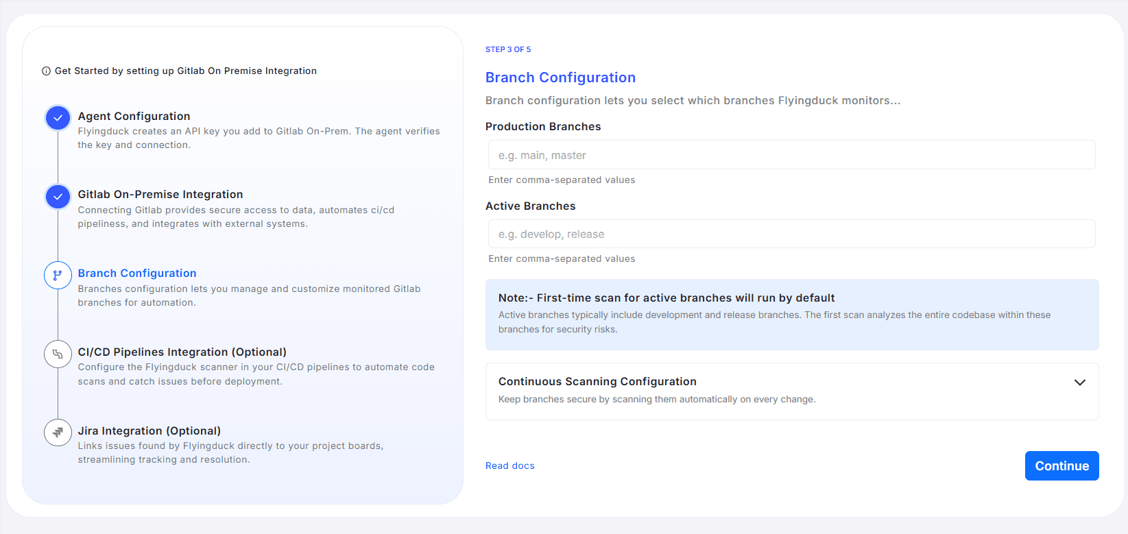Click the first-time scan note box

tap(791, 315)
